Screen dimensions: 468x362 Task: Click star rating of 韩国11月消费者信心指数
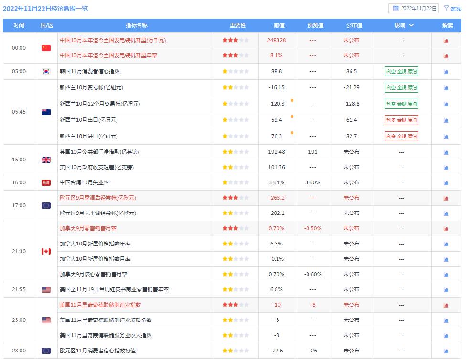coord(235,71)
